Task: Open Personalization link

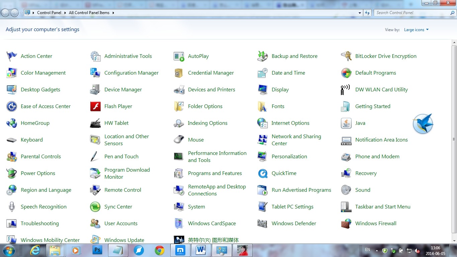Action: click(x=289, y=157)
